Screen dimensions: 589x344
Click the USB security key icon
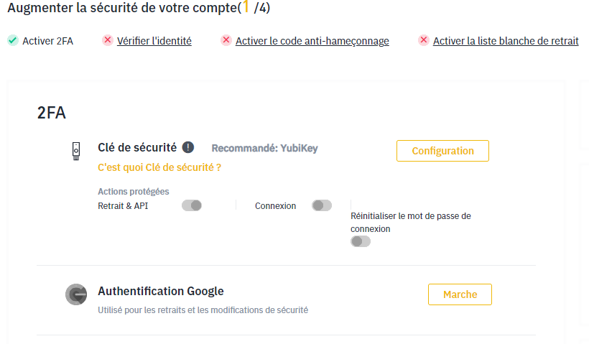[x=76, y=151]
